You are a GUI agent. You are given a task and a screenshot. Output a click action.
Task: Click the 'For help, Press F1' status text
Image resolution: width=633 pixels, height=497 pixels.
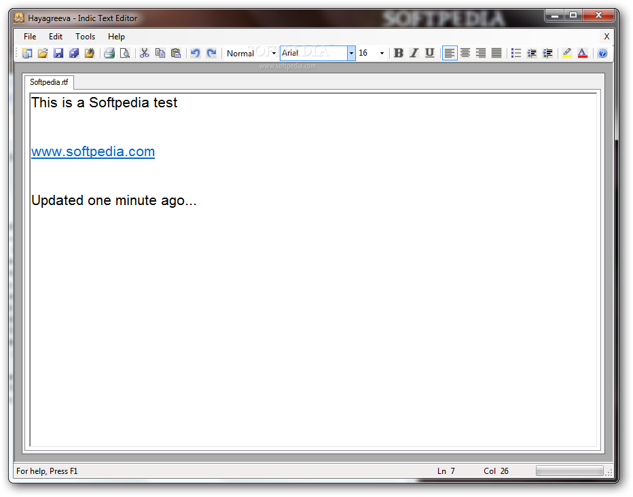click(47, 471)
